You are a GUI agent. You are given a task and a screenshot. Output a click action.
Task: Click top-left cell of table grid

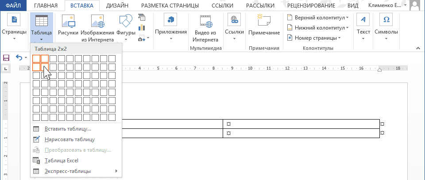pos(36,59)
